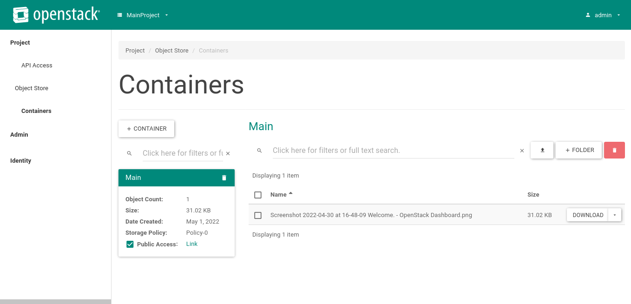Click the Size column header
Viewport: 631px width, 304px height.
coord(533,195)
